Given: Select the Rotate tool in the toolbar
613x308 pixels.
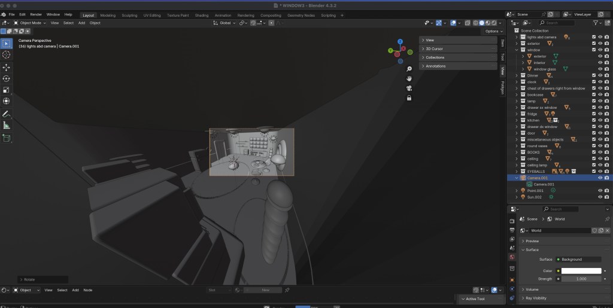Looking at the screenshot, I should [7, 78].
